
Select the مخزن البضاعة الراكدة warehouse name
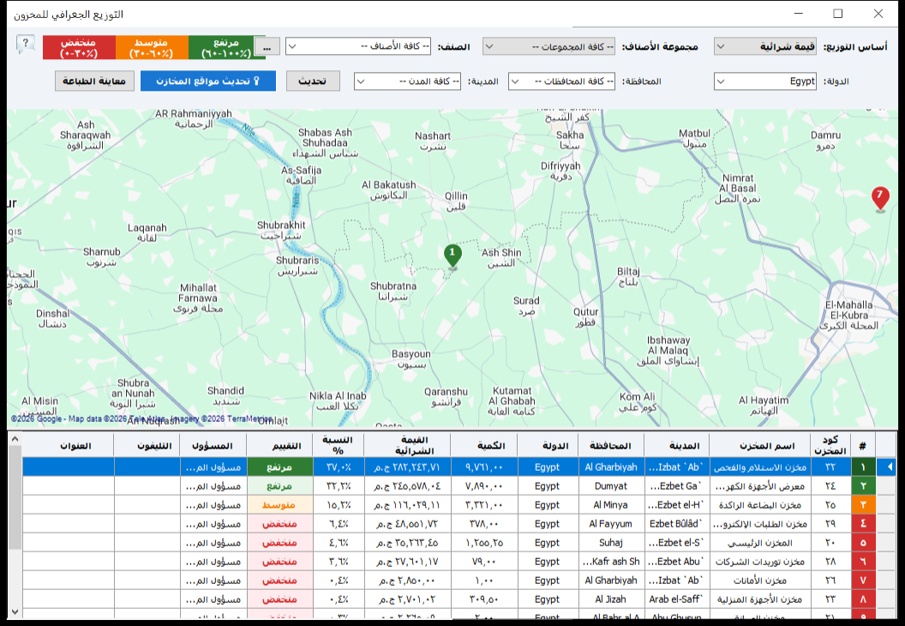click(760, 505)
